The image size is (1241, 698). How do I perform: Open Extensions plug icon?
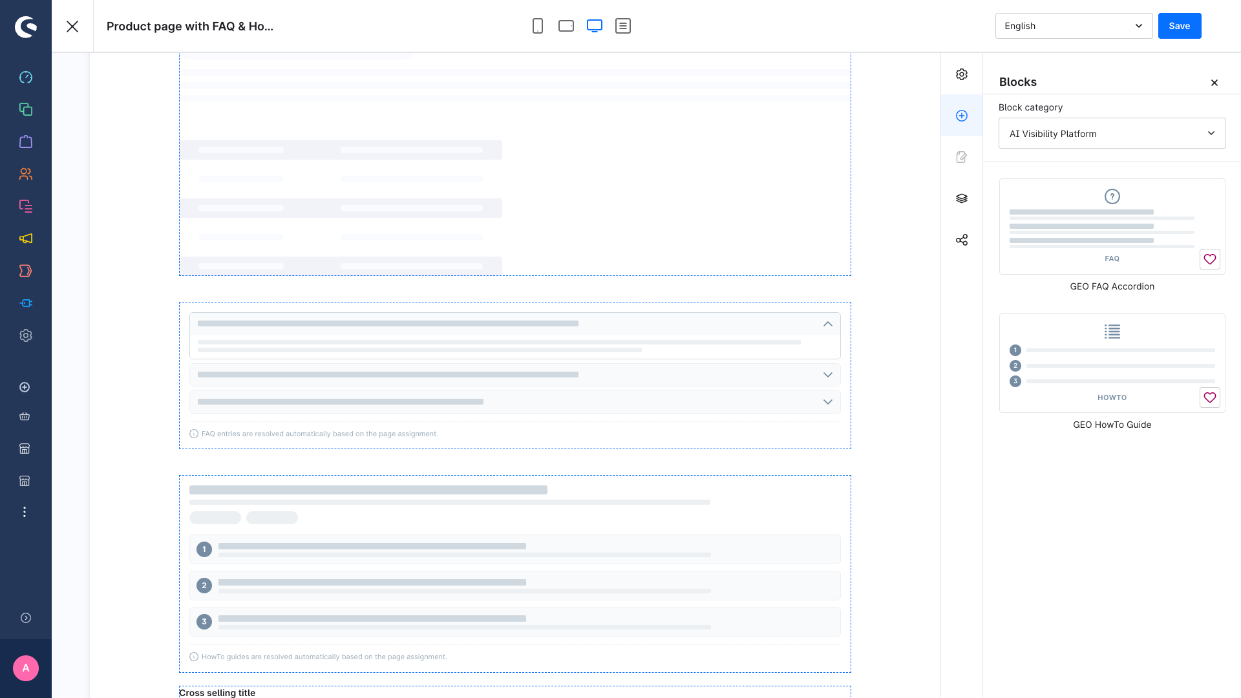coord(26,303)
